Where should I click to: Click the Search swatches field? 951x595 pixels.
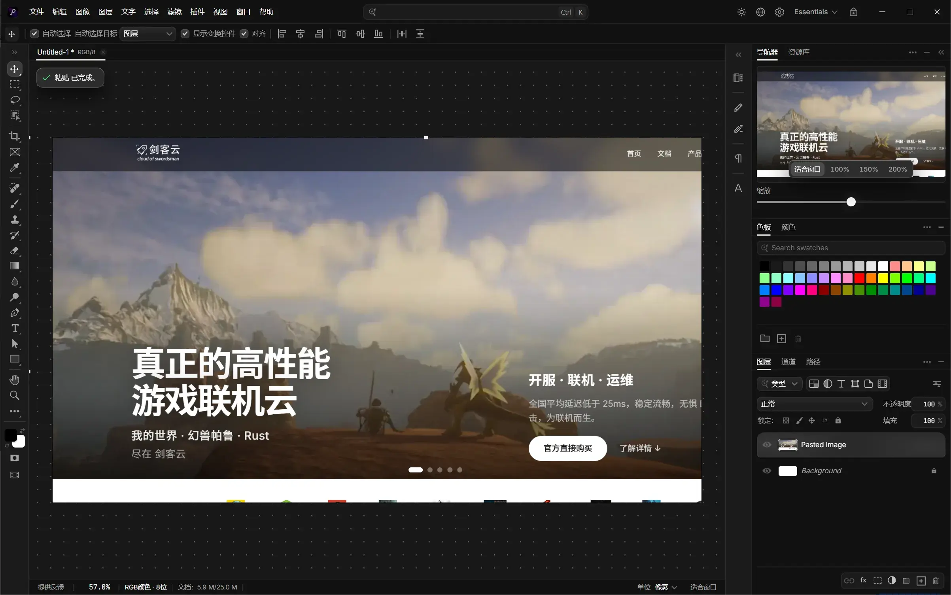point(851,248)
